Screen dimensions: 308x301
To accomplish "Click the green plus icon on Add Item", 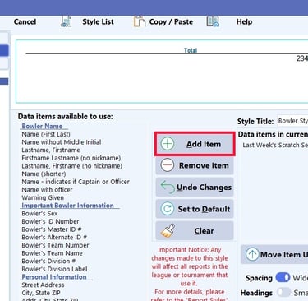I will (168, 144).
